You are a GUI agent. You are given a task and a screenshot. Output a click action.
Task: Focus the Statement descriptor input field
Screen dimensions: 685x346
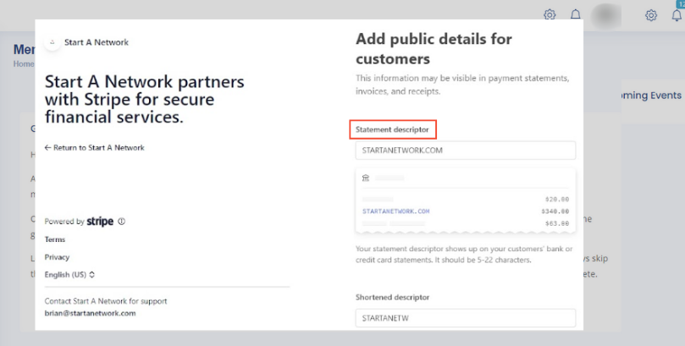tap(465, 151)
